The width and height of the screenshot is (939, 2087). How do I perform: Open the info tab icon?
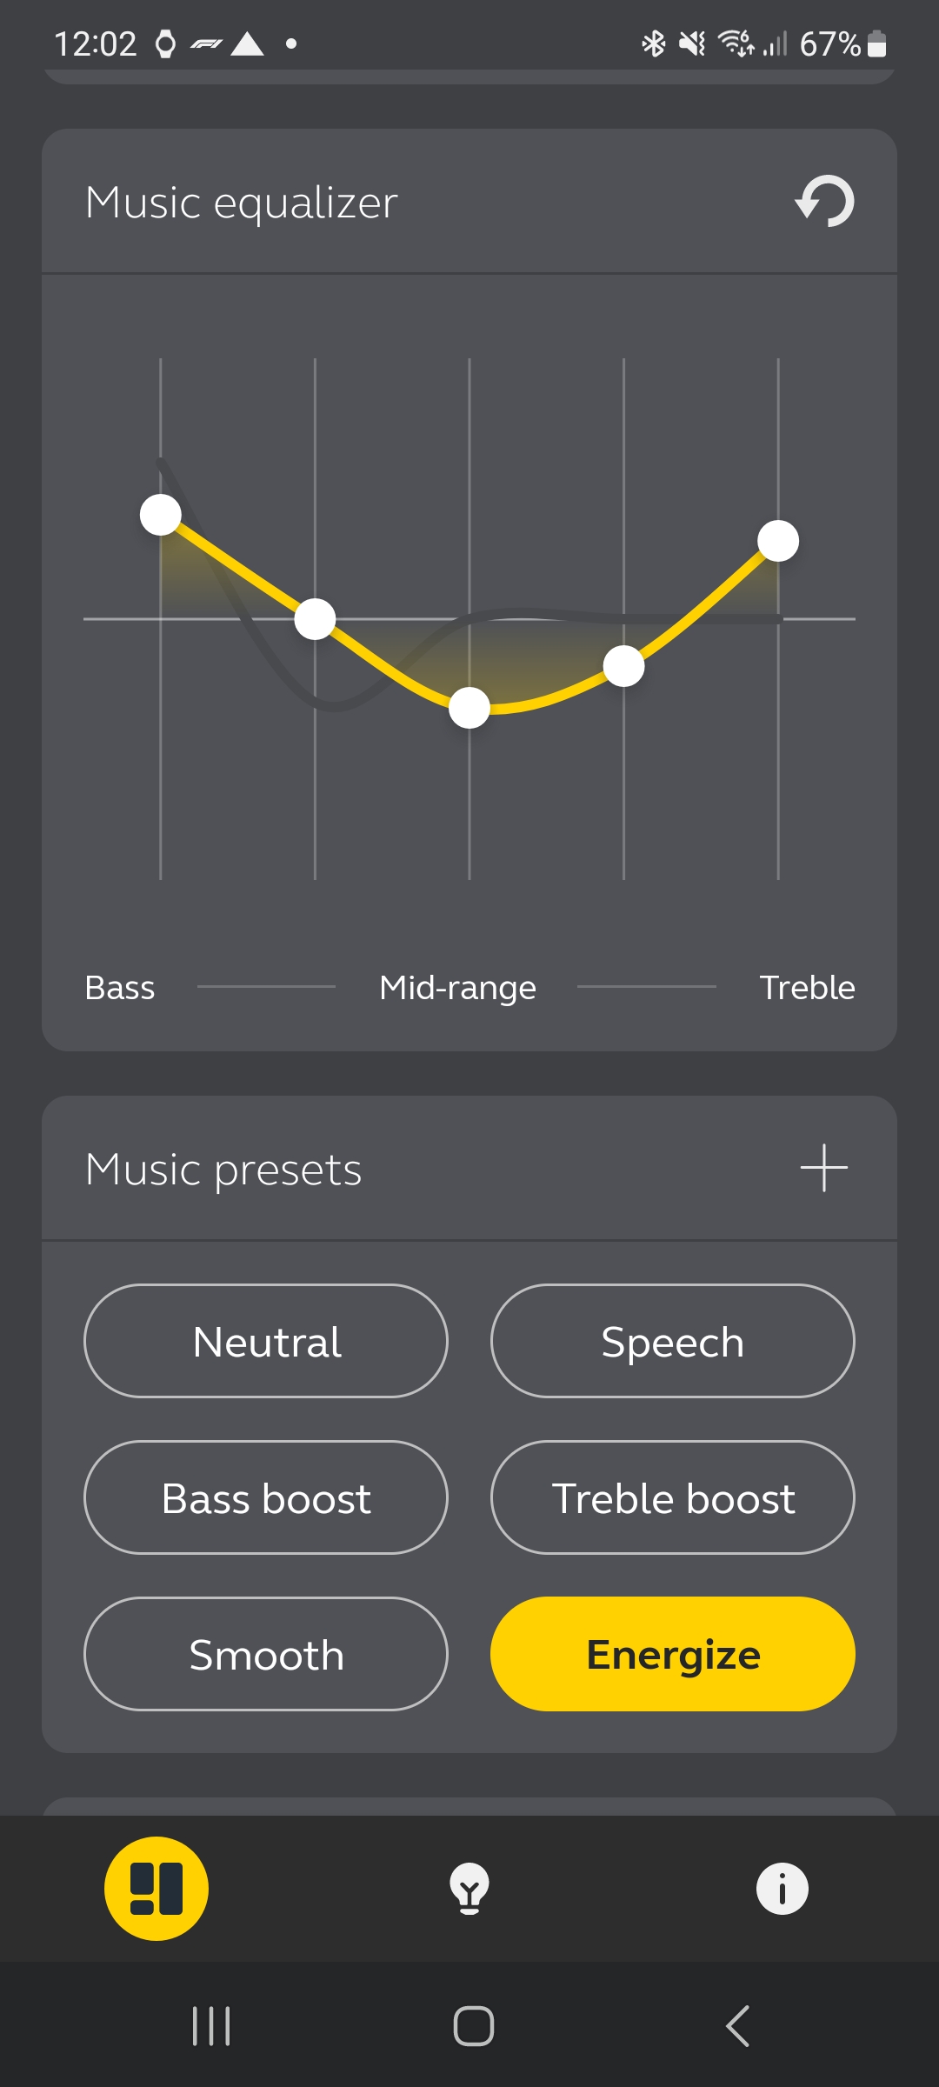782,1889
